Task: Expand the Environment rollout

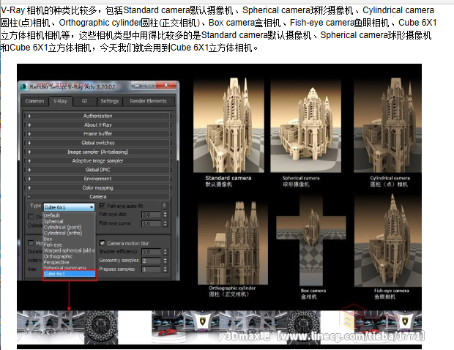Action: (x=98, y=179)
